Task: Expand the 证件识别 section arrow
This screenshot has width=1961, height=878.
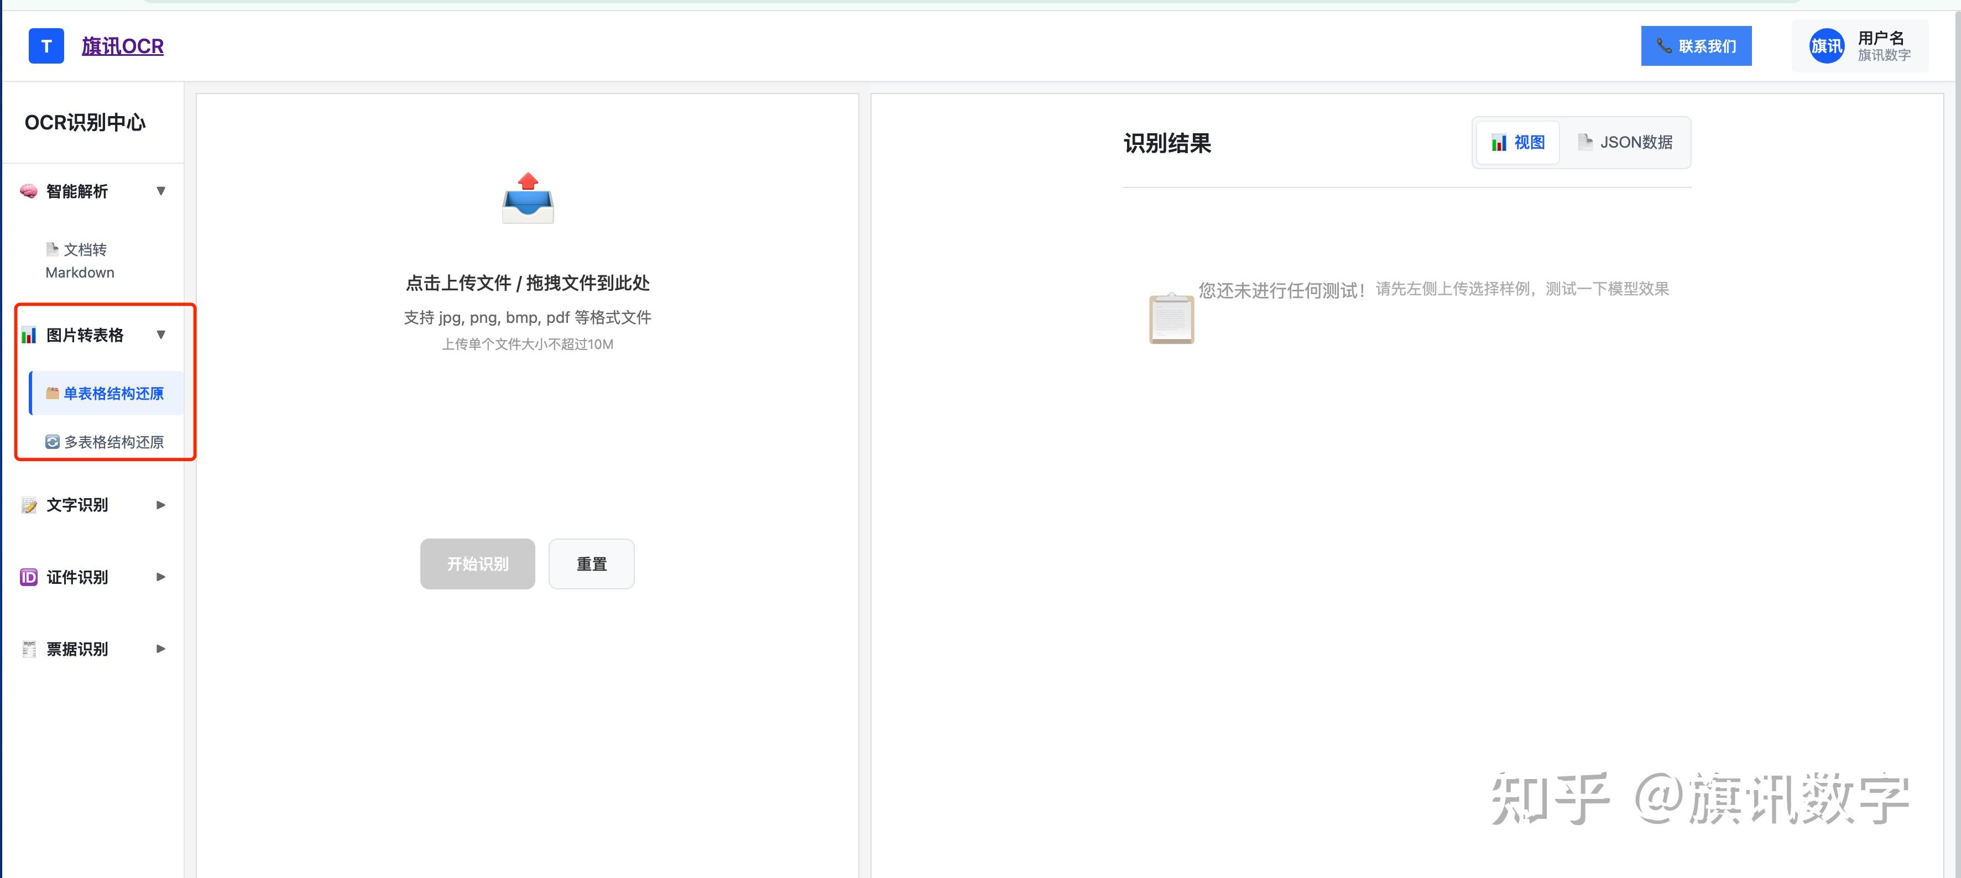Action: [160, 577]
